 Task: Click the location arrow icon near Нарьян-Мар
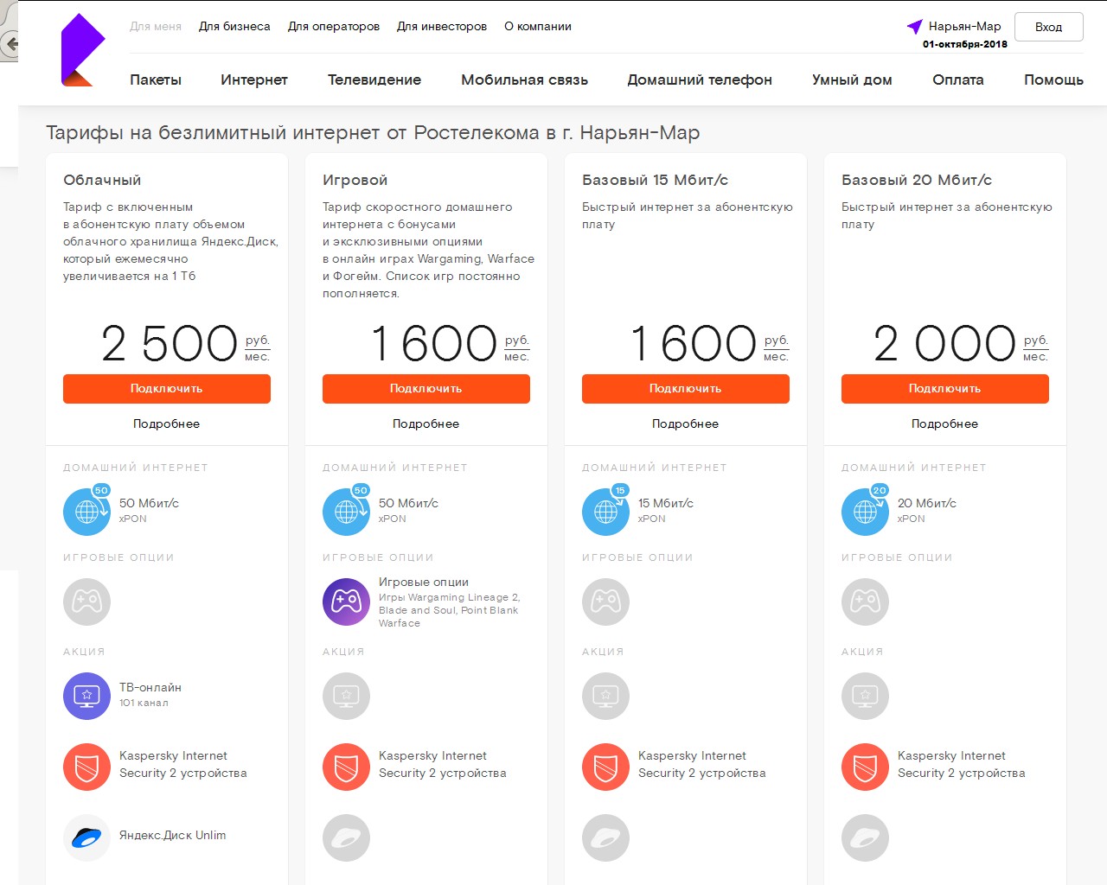[x=914, y=27]
